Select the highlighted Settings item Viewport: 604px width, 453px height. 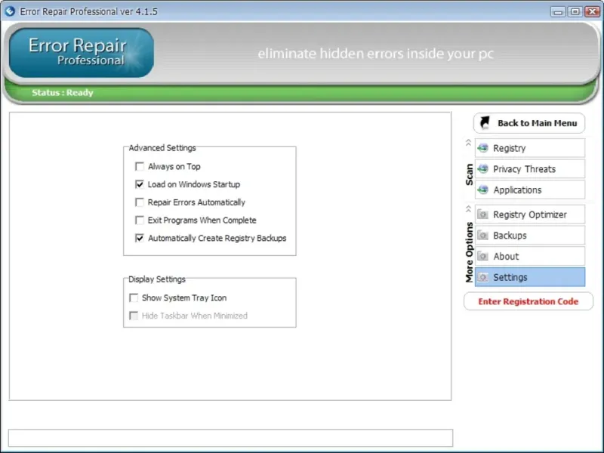tap(530, 277)
